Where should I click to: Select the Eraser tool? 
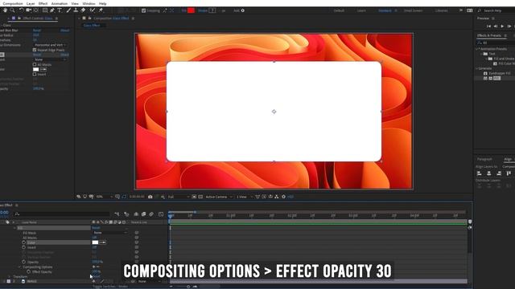click(x=83, y=10)
